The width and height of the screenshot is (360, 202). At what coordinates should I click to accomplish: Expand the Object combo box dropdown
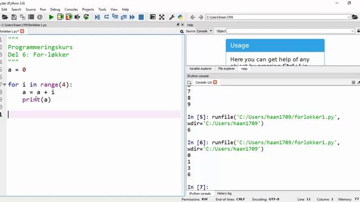tap(353, 31)
